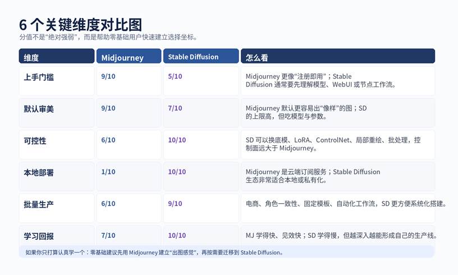Select the "可控性" row label
The image size is (458, 275).
[x=35, y=141]
